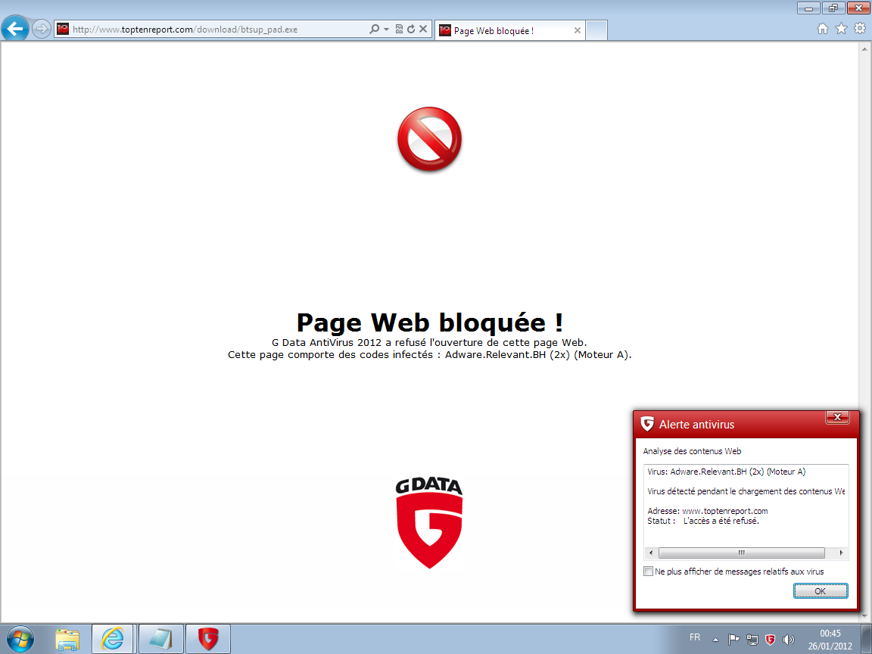Click the red blocked-page prohibition icon
Image resolution: width=872 pixels, height=654 pixels.
click(429, 139)
